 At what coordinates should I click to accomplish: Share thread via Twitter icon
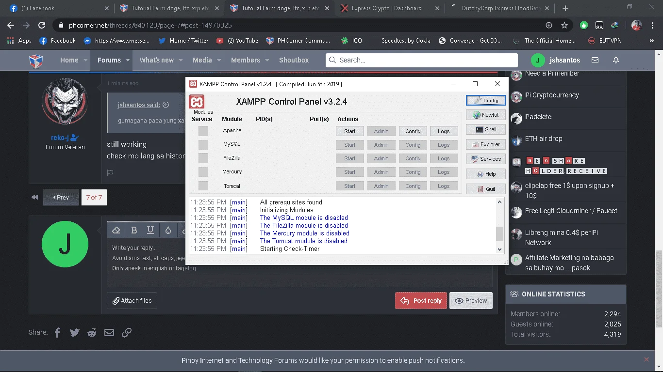click(74, 332)
